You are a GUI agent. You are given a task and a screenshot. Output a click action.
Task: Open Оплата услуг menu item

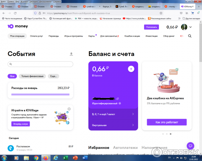pos(36,36)
